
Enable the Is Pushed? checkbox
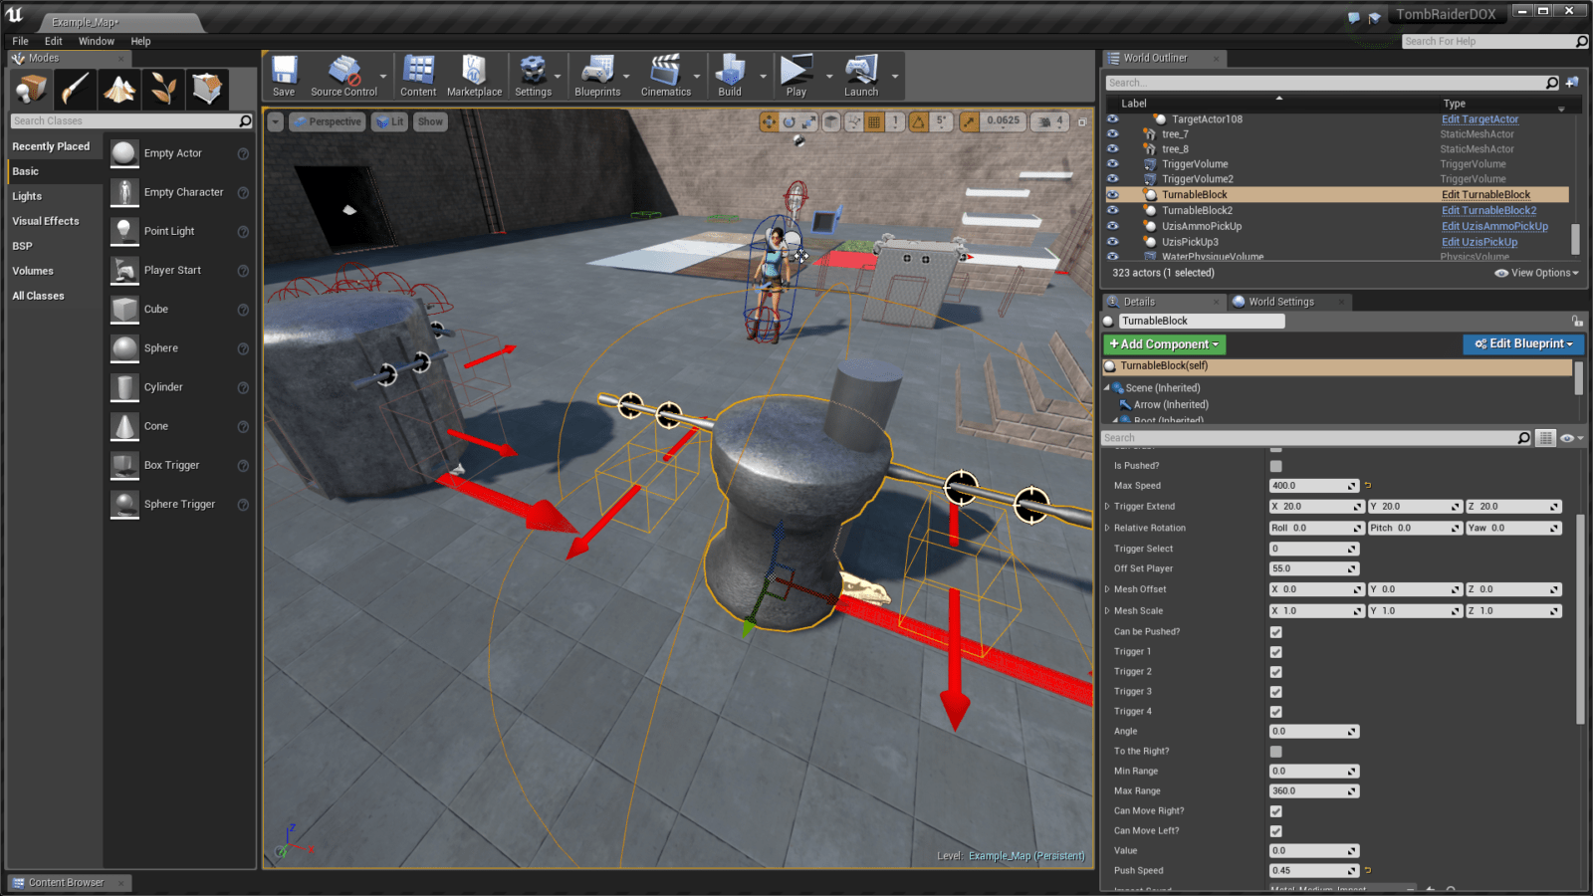coord(1276,466)
